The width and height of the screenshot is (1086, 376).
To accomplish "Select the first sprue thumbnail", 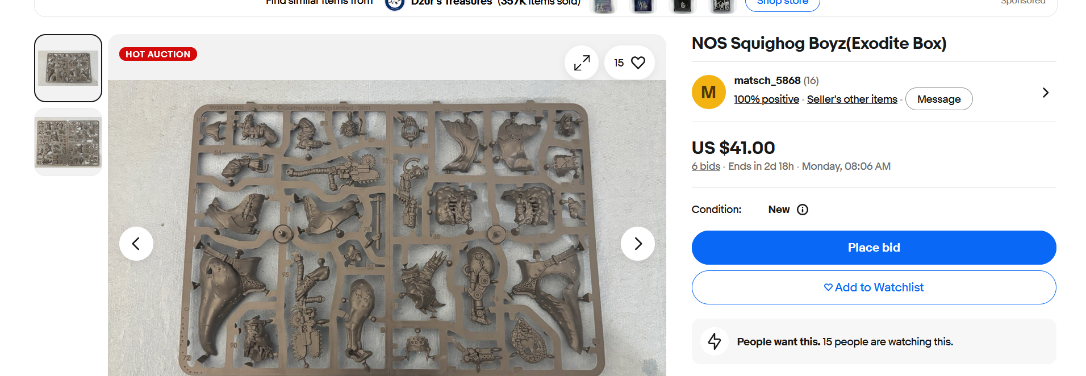I will 68,68.
